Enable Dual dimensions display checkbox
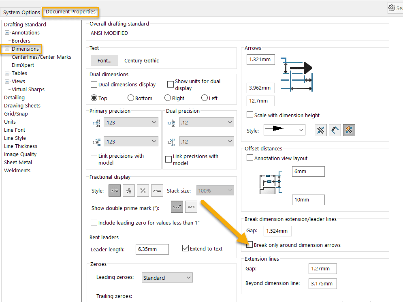 (x=94, y=84)
